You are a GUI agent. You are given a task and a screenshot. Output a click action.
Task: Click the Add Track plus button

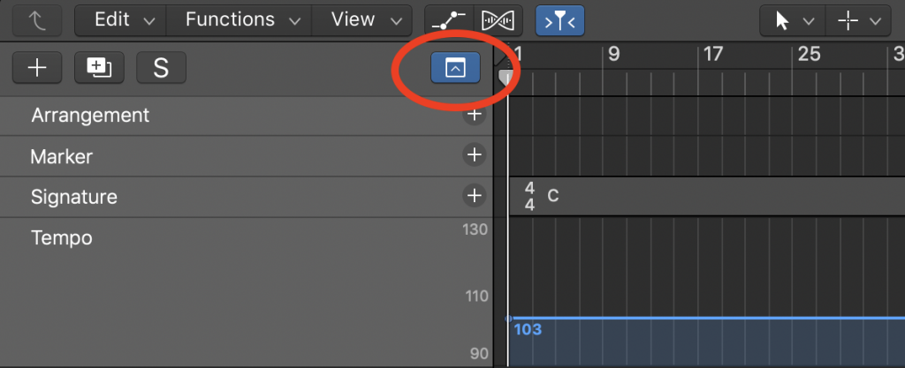coord(37,68)
